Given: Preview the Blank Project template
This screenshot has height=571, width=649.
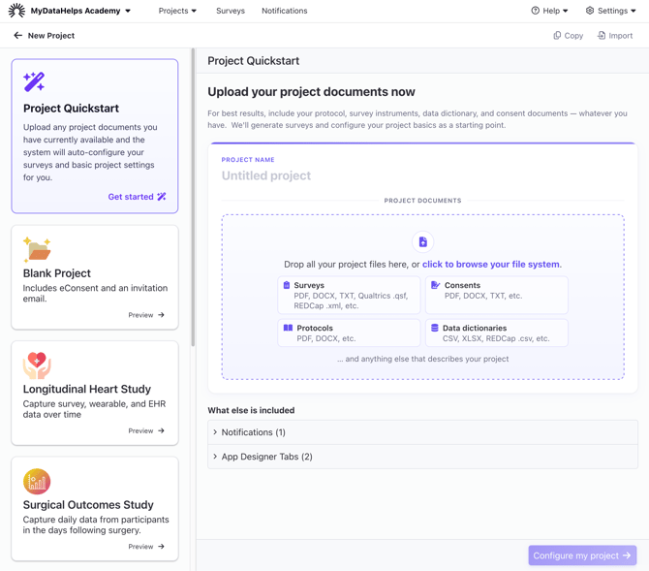Looking at the screenshot, I should pos(146,315).
